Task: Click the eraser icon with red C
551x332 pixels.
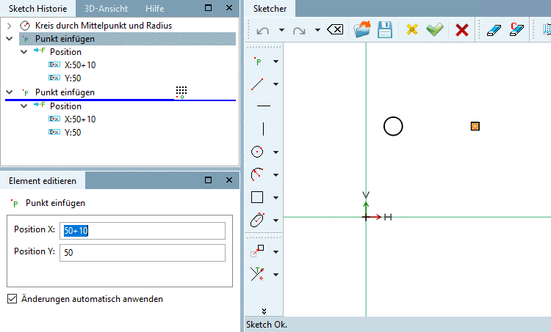Action: [516, 29]
